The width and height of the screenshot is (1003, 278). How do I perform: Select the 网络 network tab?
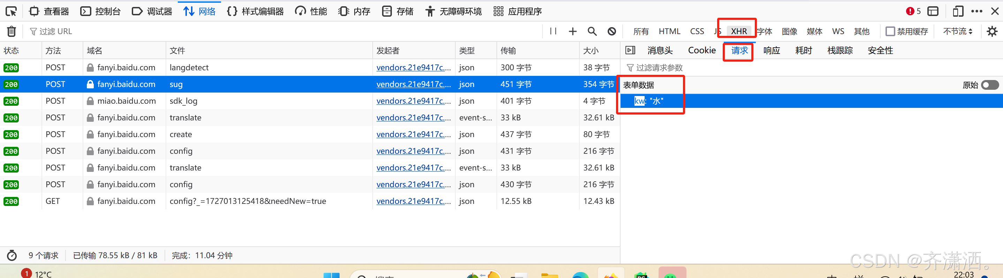199,11
